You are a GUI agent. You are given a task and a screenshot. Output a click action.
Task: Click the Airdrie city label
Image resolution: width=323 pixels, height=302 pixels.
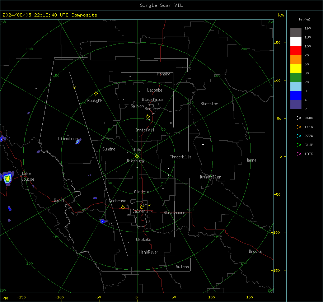point(141,192)
